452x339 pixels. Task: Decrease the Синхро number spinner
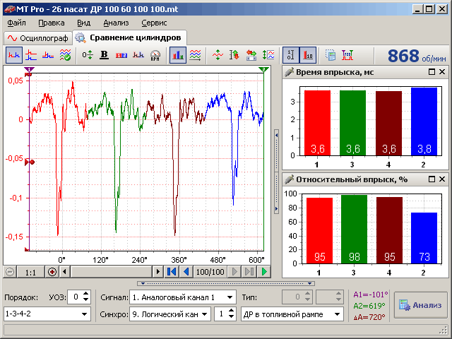click(x=231, y=317)
